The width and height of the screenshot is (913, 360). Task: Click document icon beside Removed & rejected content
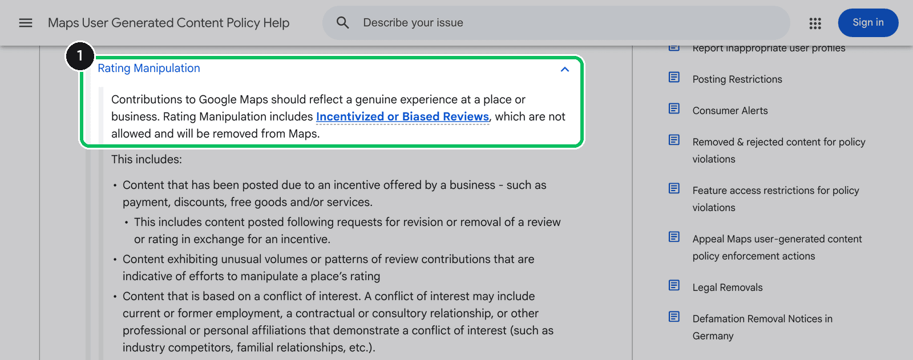click(674, 140)
